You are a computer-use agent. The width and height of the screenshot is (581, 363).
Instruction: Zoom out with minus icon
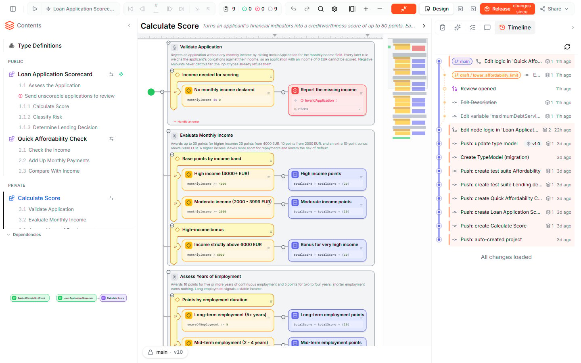(x=380, y=9)
